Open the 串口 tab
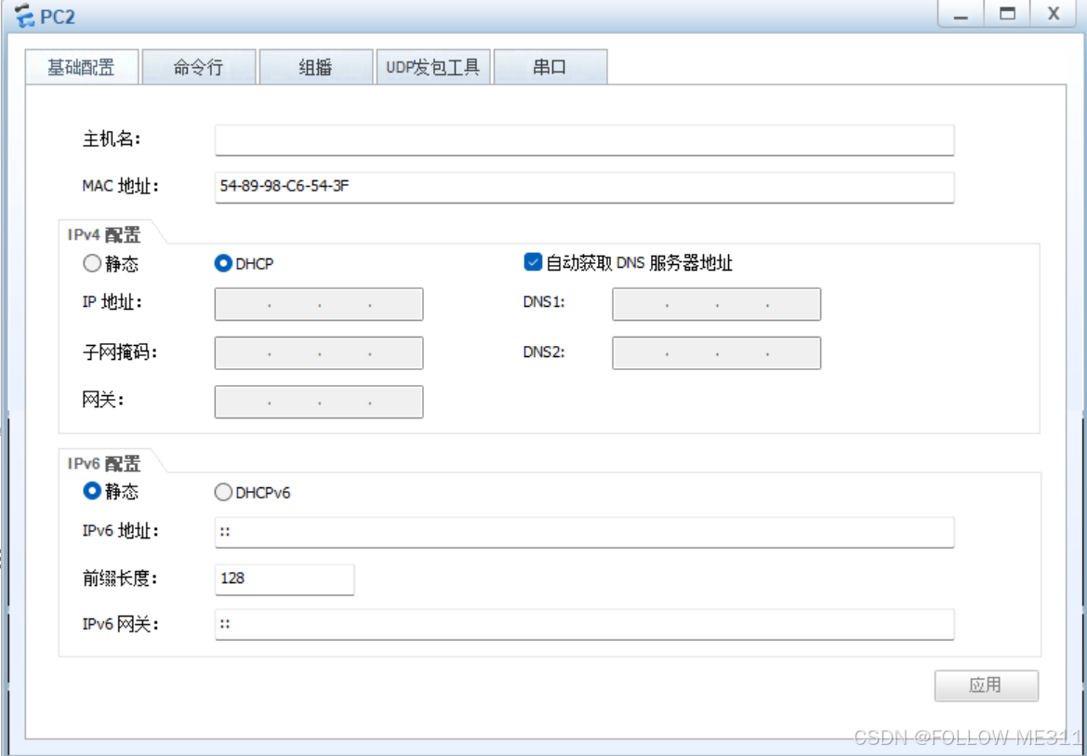The height and width of the screenshot is (756, 1087). [550, 67]
